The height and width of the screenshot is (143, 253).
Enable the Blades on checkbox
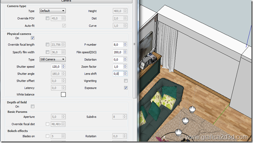(x=48, y=136)
